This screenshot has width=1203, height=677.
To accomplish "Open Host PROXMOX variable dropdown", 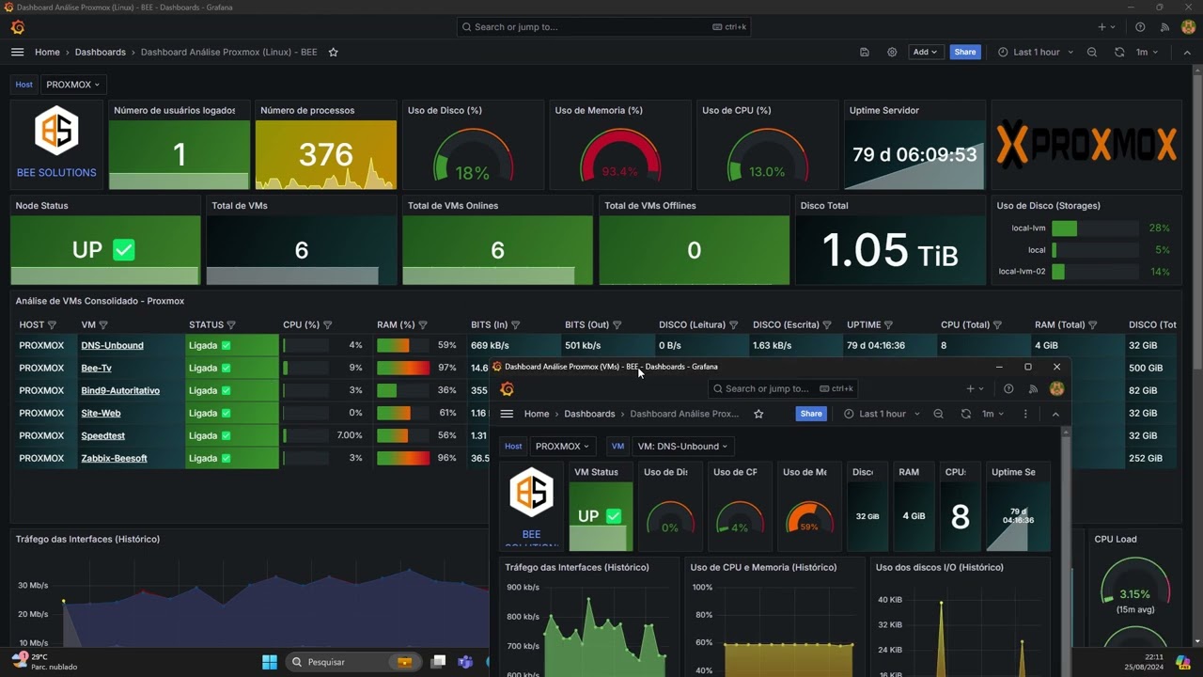I will coord(73,85).
